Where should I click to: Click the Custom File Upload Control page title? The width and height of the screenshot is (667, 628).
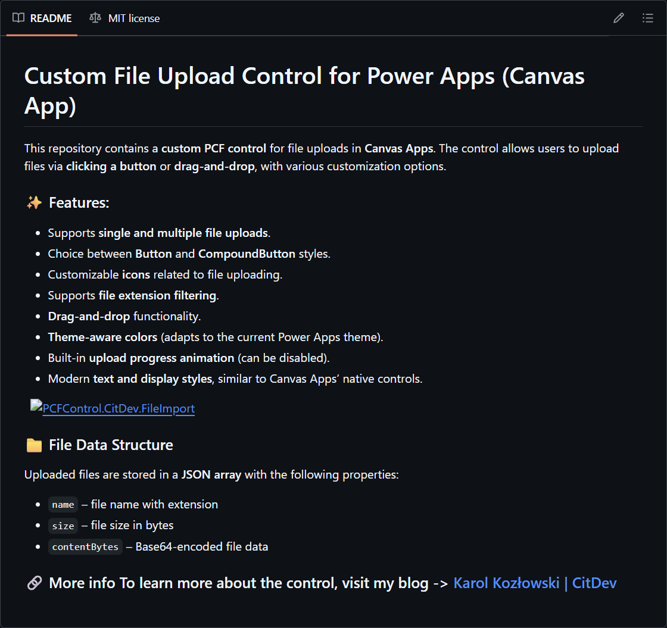point(304,76)
